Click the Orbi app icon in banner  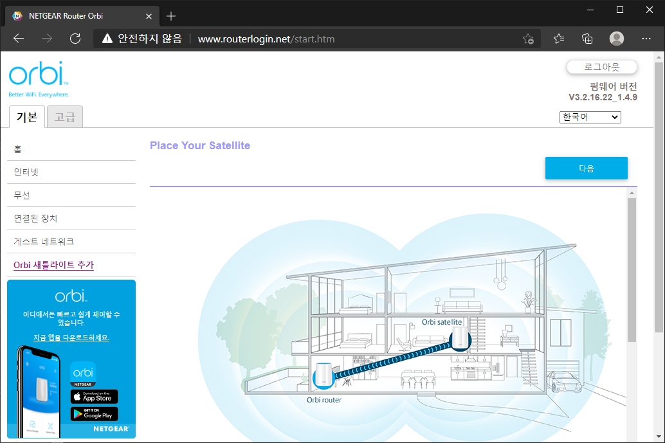(83, 374)
